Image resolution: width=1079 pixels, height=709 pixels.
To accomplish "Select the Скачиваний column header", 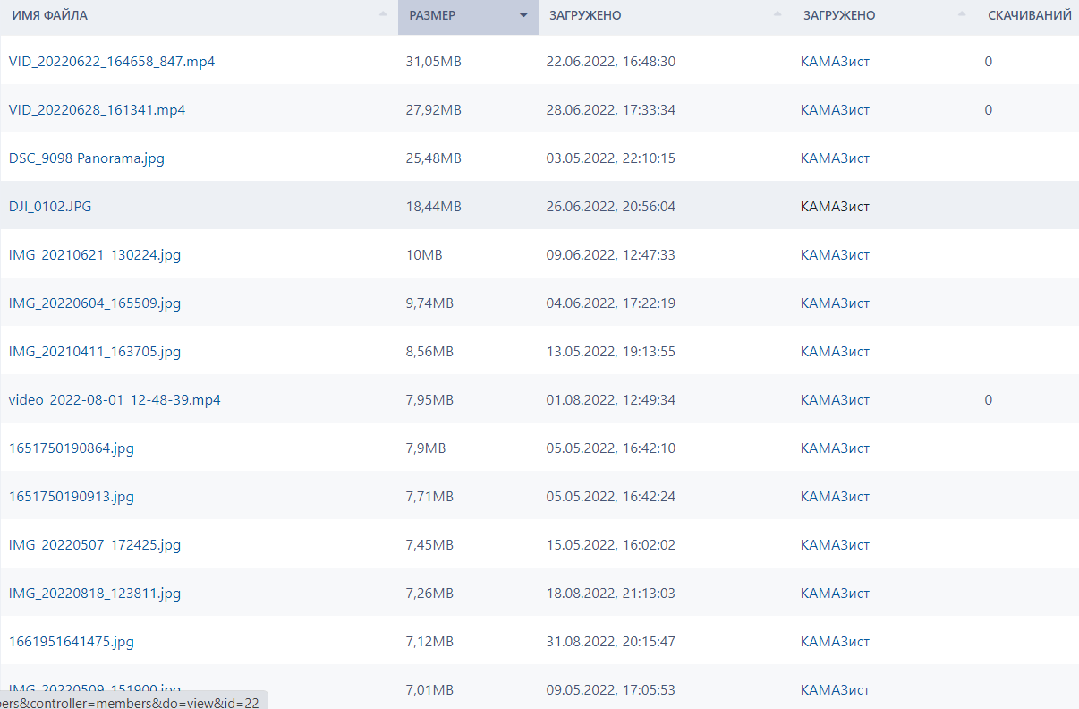I will pyautogui.click(x=1030, y=15).
